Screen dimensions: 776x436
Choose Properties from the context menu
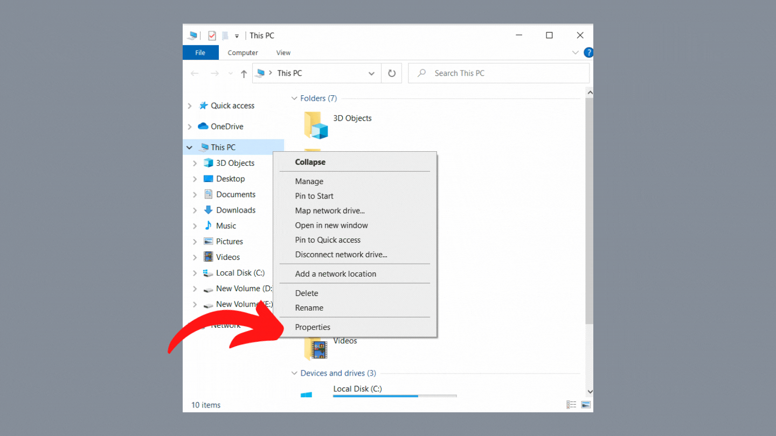click(x=313, y=327)
